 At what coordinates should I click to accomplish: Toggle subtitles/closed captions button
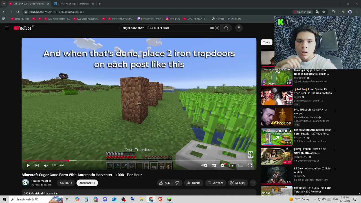click(214, 166)
